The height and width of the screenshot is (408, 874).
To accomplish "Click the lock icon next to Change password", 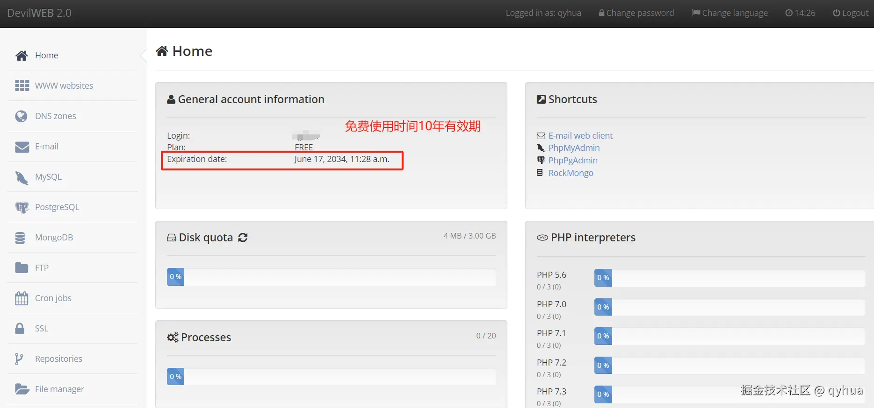I will (x=601, y=13).
